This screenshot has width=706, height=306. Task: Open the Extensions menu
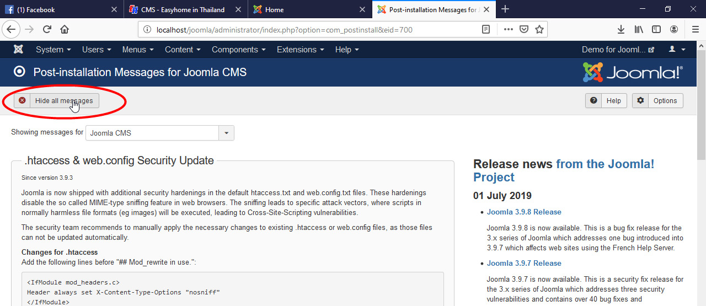tap(301, 50)
